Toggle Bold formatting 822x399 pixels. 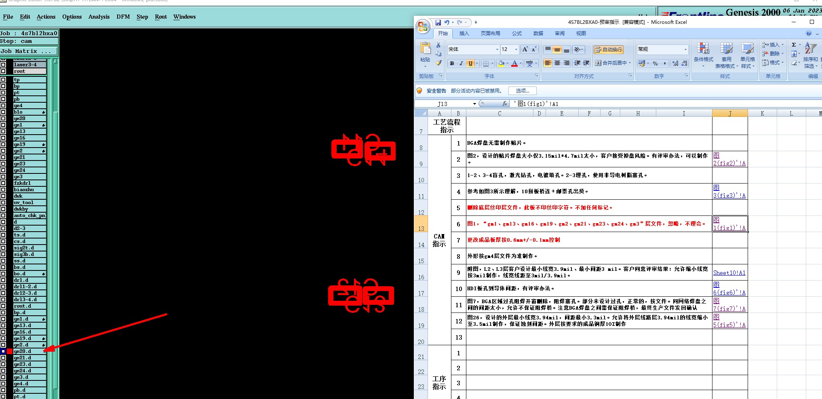[x=452, y=63]
